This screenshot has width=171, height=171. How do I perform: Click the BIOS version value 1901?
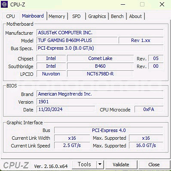click(100, 102)
